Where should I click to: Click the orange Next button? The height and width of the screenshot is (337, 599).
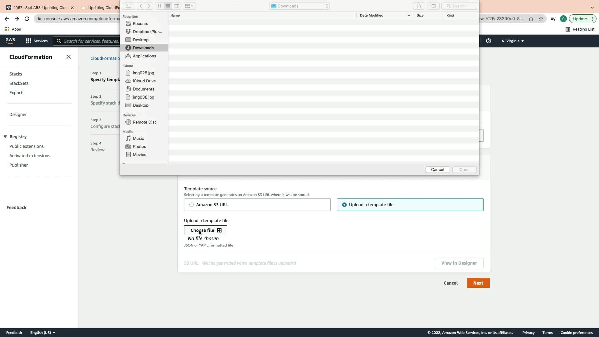tap(478, 283)
